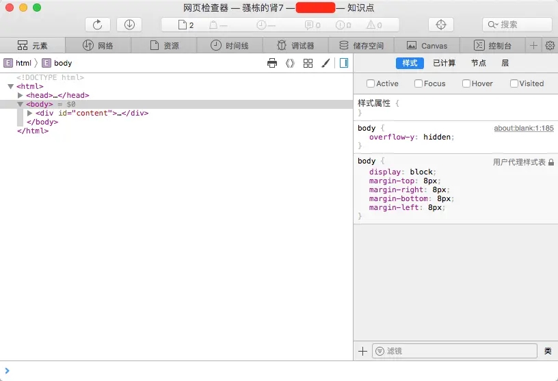The width and height of the screenshot is (558, 381).
Task: Open the 调试器 tab
Action: [x=295, y=46]
